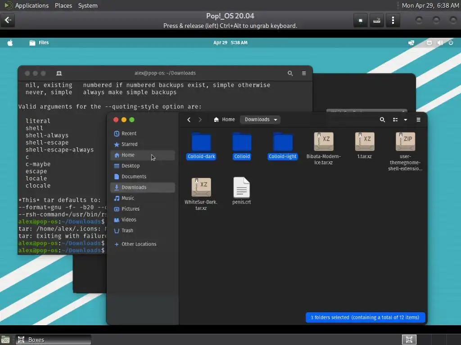Click the Files green maximize button
Image resolution: width=461 pixels, height=345 pixels.
132,119
